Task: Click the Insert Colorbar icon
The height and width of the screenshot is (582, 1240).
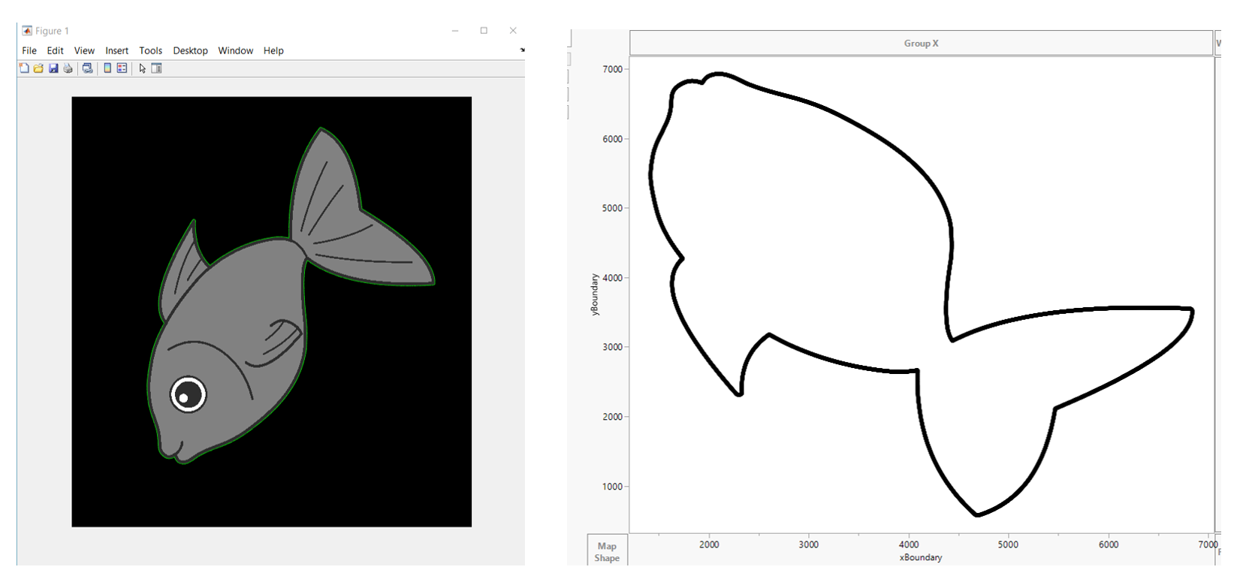Action: click(107, 68)
